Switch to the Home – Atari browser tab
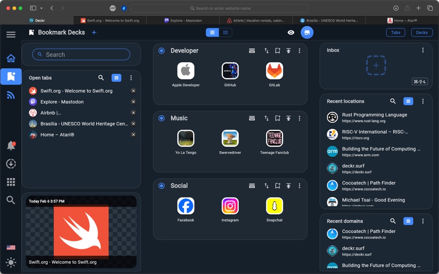 click(x=402, y=20)
